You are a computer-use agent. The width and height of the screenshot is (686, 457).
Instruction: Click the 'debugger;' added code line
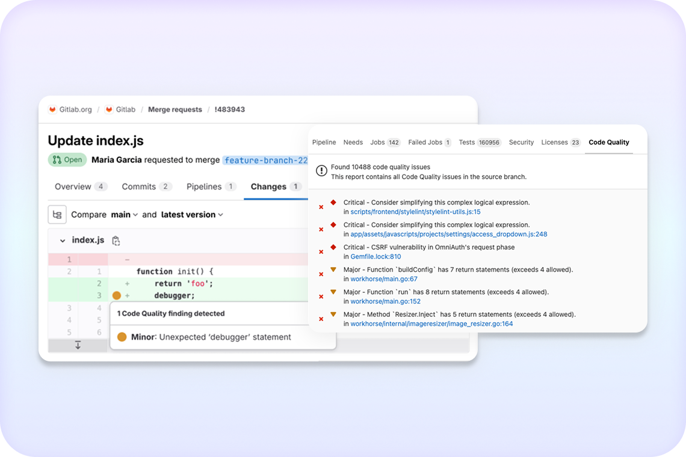pos(175,296)
